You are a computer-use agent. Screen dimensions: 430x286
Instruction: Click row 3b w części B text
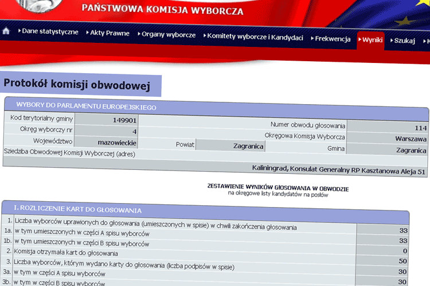click(59, 283)
